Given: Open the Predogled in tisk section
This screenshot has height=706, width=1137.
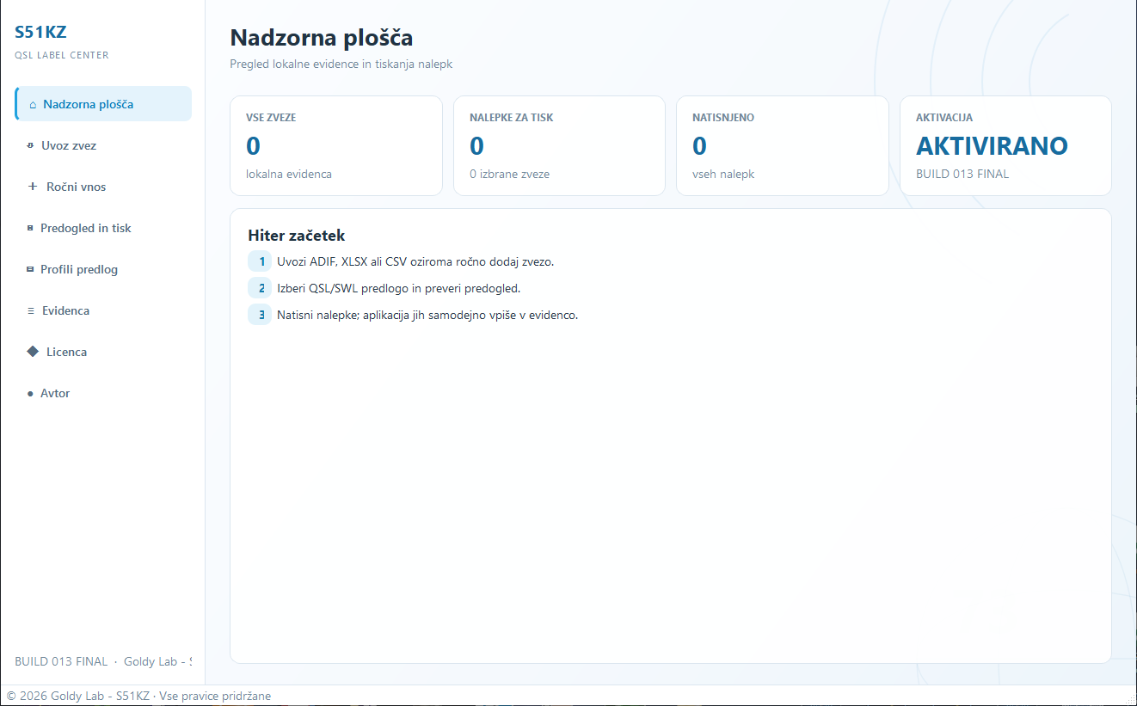Looking at the screenshot, I should click(x=103, y=228).
